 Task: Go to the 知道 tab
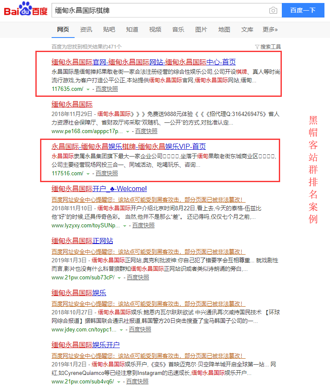[132, 29]
